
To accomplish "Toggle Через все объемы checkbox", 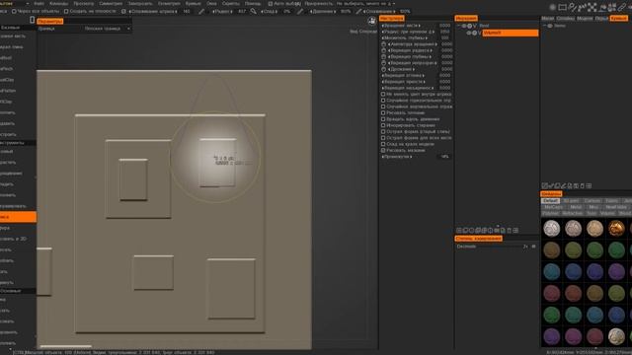I will (14, 11).
